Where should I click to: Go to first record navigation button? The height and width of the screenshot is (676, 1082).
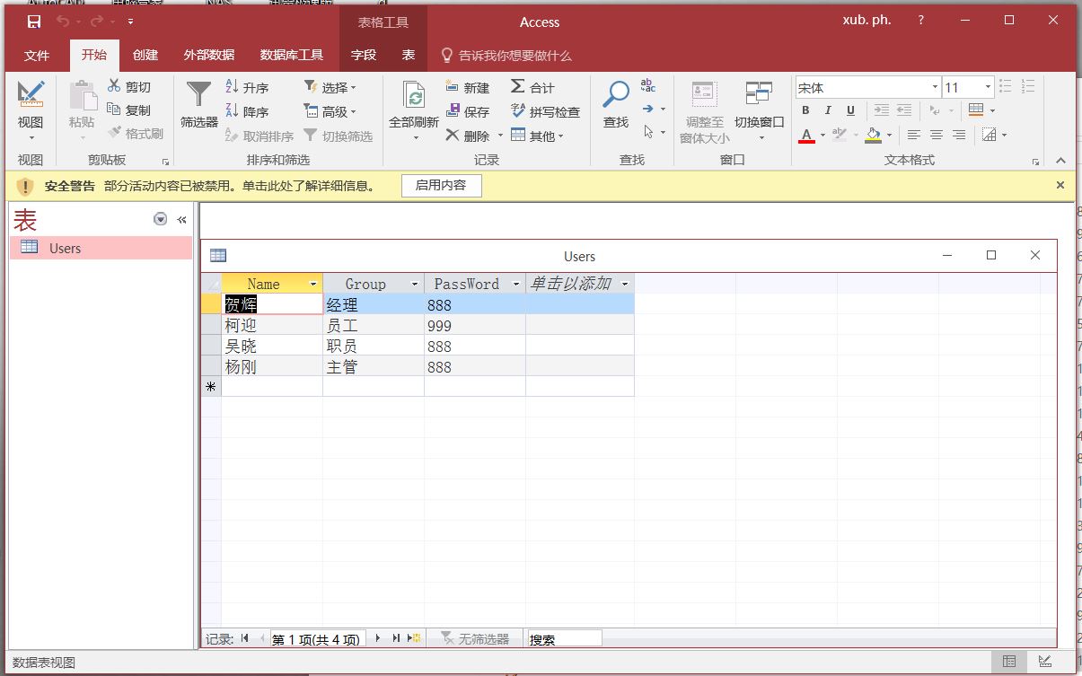pyautogui.click(x=245, y=638)
